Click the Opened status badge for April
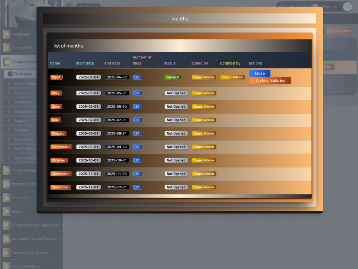The height and width of the screenshot is (269, 358). tap(173, 77)
